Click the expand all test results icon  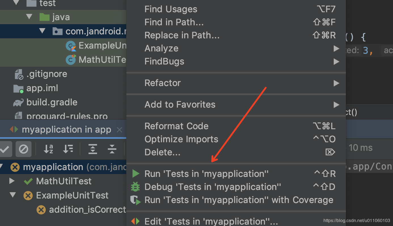tap(93, 149)
